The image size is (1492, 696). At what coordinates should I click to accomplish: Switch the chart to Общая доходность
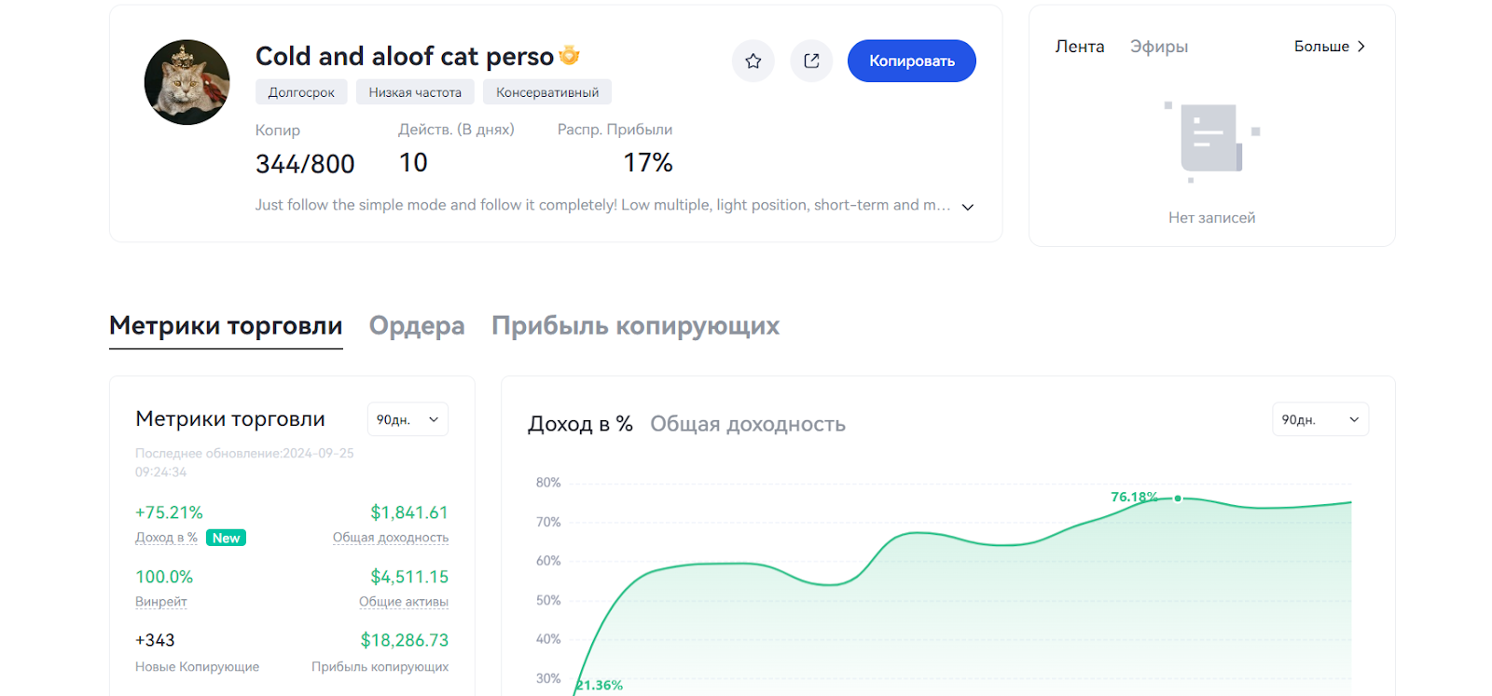tap(748, 425)
